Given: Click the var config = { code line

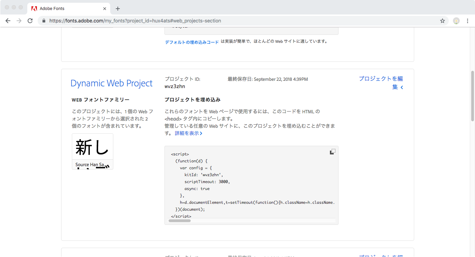Looking at the screenshot, I should 196,168.
